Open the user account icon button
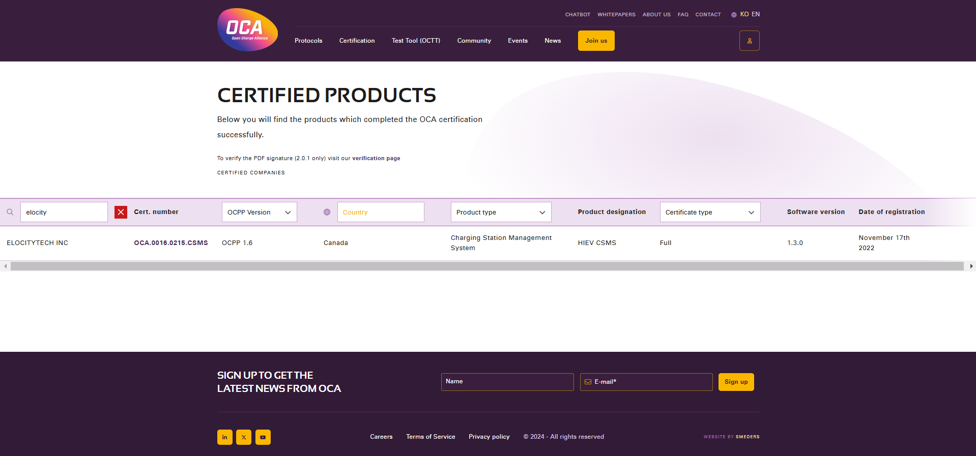 tap(749, 41)
